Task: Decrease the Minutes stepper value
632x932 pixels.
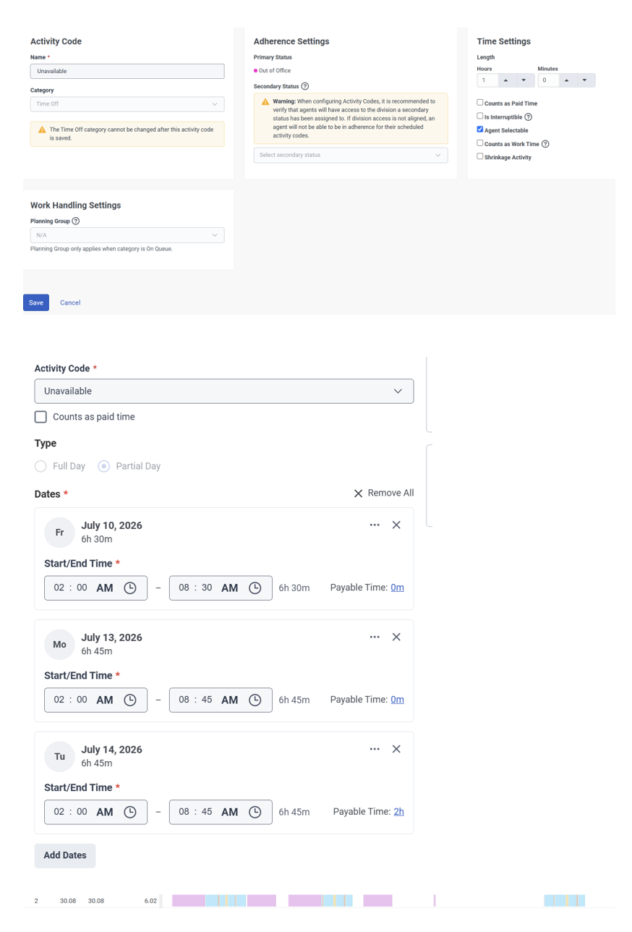Action: pos(584,80)
